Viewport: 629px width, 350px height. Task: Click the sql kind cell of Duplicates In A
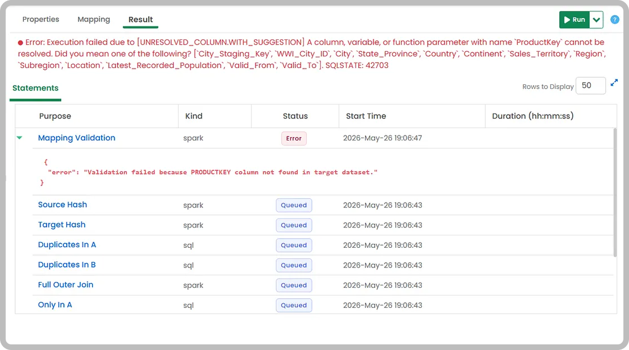188,246
